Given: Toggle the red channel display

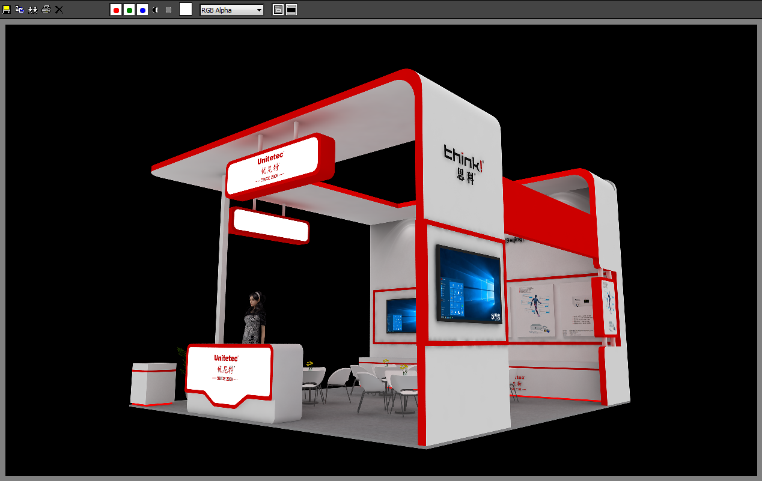Looking at the screenshot, I should (x=116, y=10).
